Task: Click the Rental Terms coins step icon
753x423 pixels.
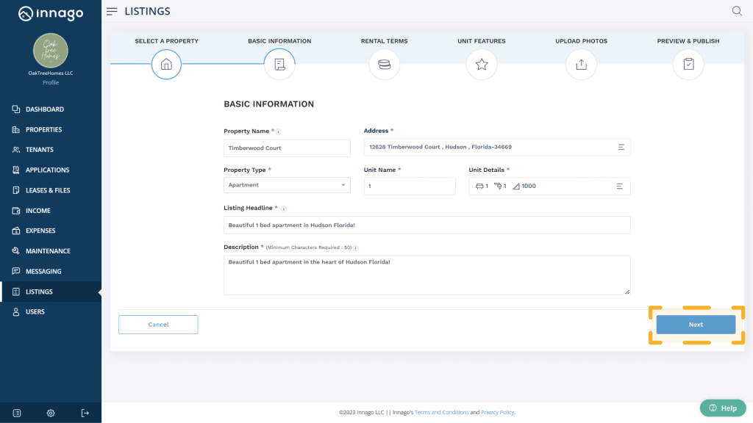Action: [384, 65]
